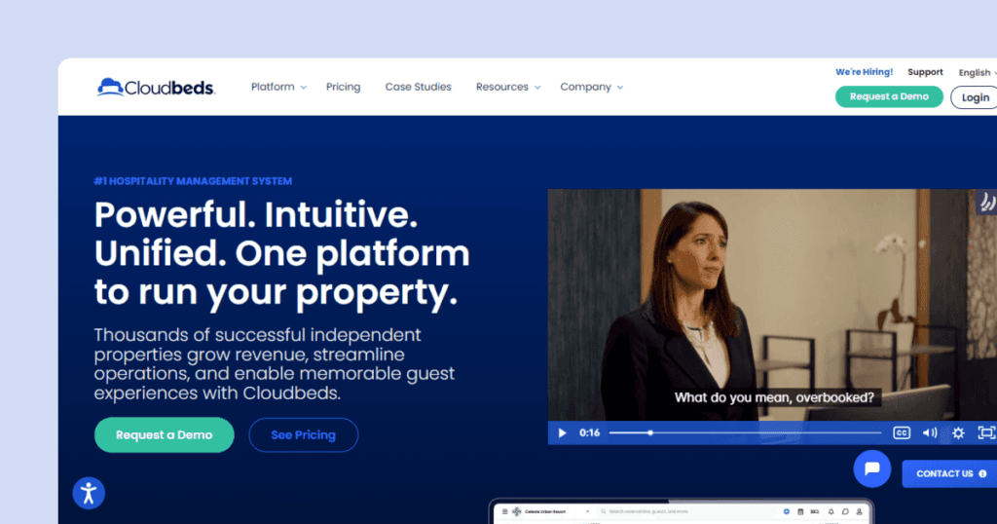Viewport: 997px width, 524px height.
Task: Click the blue plus icon in dashboard preview
Action: point(787,511)
